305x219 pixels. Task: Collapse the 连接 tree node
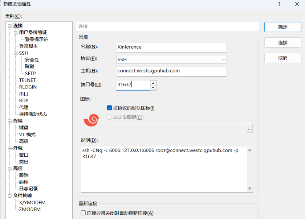coord(10,26)
